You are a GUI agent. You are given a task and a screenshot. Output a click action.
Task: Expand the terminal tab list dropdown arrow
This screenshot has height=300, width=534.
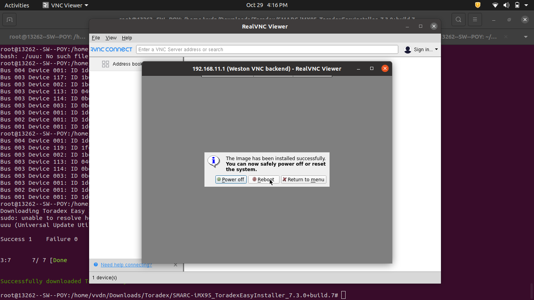tap(525, 37)
